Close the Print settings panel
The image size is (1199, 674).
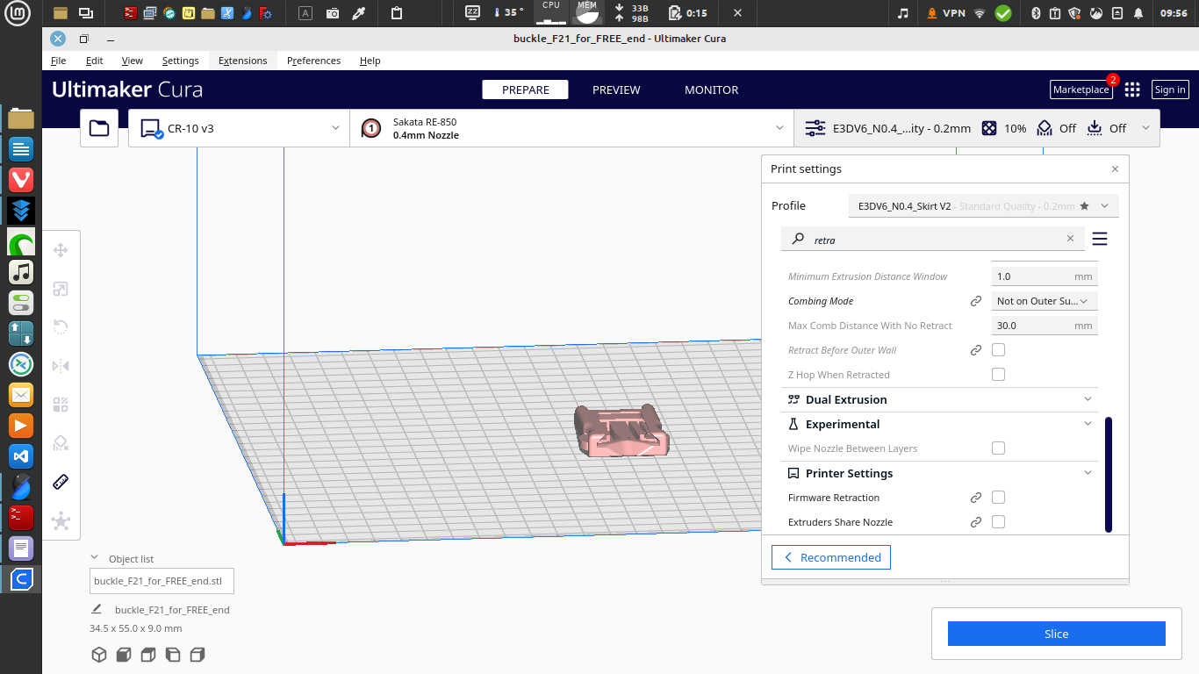tap(1115, 169)
